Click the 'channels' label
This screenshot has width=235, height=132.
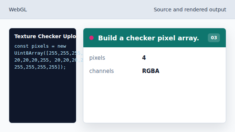click(101, 71)
